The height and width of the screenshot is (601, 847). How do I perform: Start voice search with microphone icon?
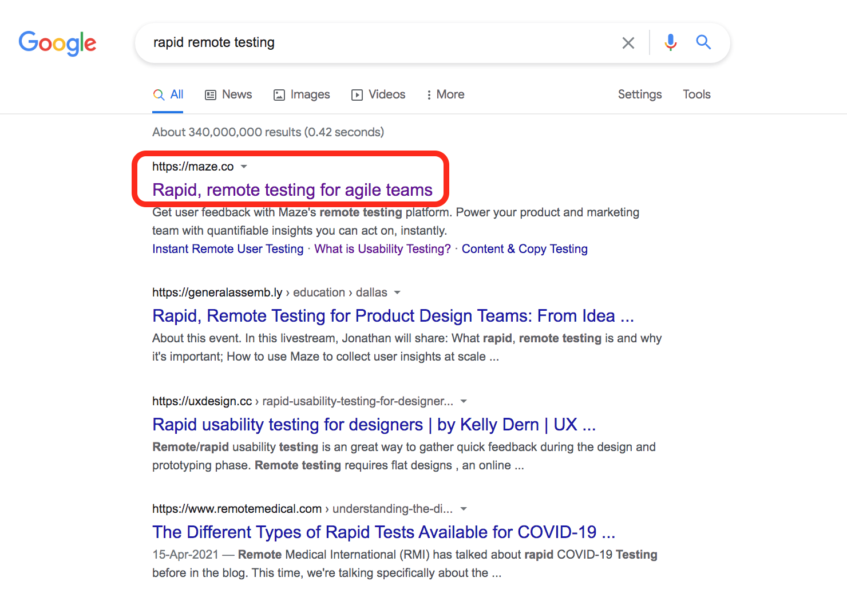670,42
